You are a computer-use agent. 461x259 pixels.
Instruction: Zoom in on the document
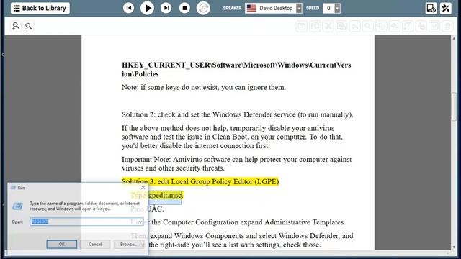pyautogui.click(x=16, y=26)
